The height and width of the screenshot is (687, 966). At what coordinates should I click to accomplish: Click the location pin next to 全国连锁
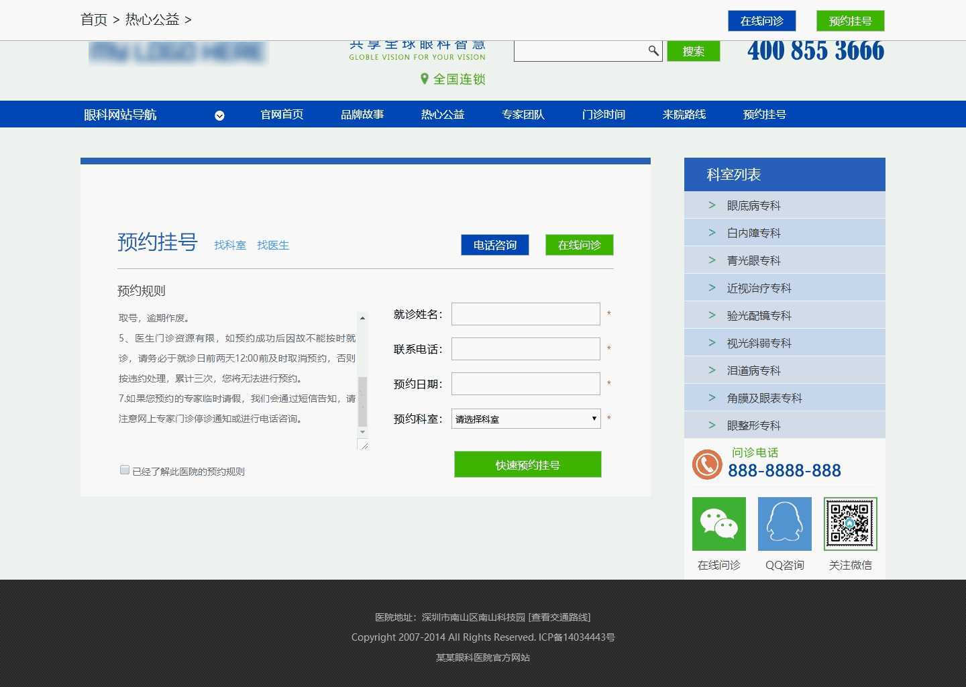[423, 78]
